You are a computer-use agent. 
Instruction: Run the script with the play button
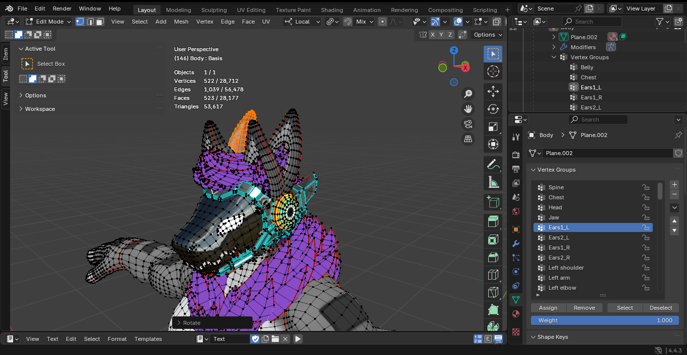(x=298, y=339)
